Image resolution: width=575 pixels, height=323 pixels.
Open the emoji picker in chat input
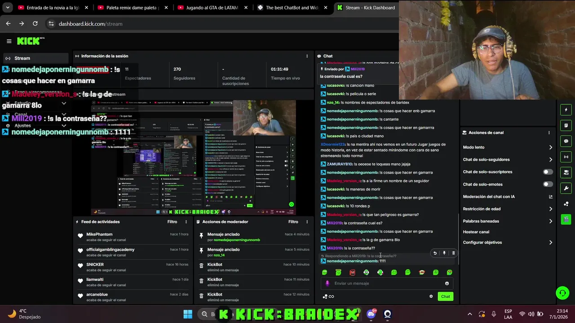pos(447,283)
